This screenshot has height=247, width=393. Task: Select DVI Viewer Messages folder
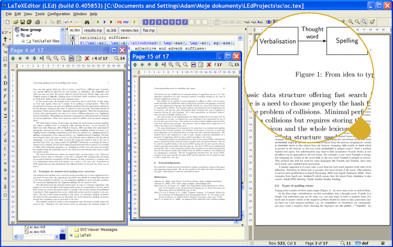(x=99, y=230)
